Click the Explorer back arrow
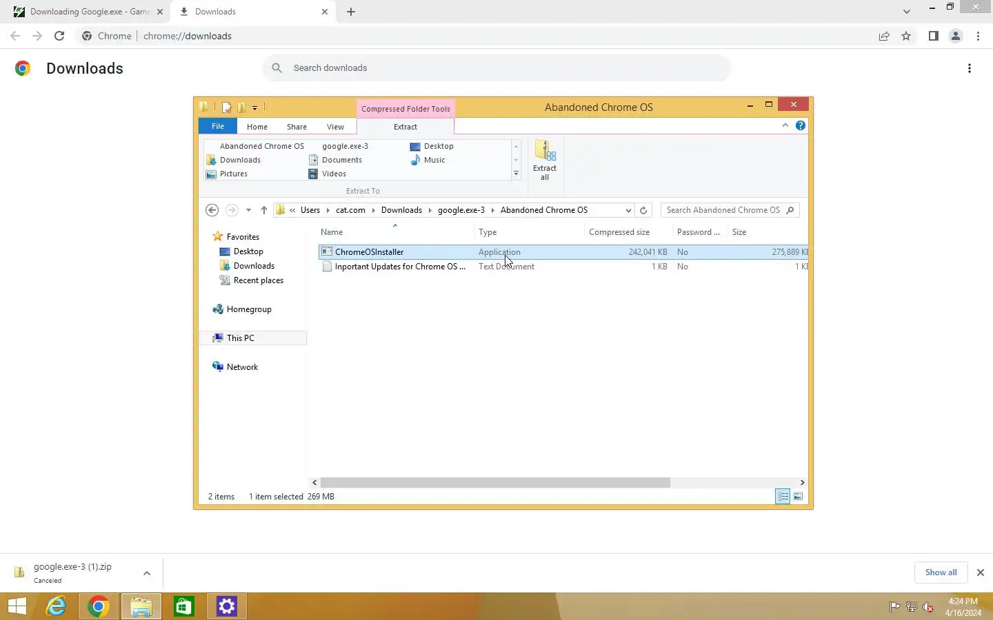 pyautogui.click(x=212, y=210)
